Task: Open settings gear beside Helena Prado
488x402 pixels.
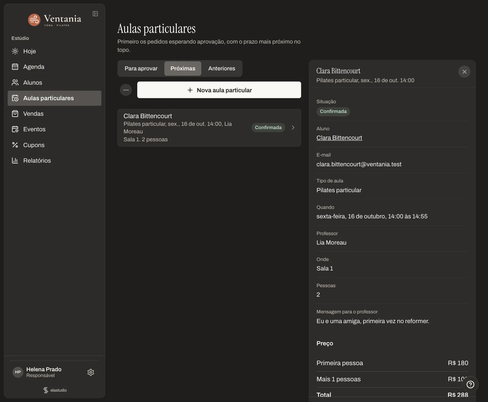Action: (x=91, y=372)
